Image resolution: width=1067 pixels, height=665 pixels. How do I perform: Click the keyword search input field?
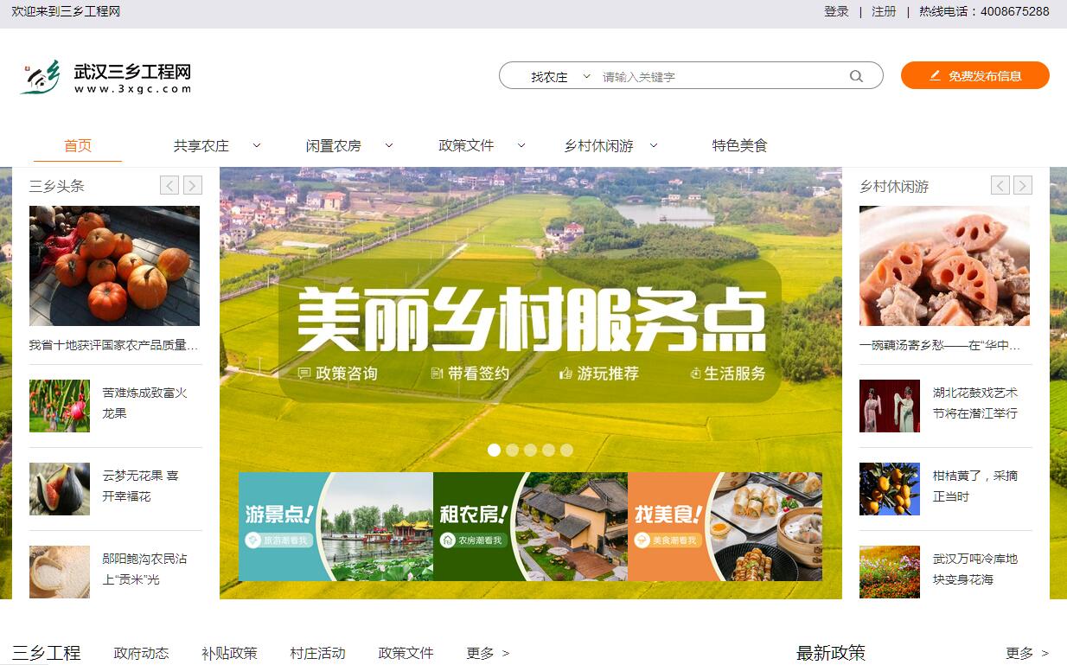pos(718,76)
